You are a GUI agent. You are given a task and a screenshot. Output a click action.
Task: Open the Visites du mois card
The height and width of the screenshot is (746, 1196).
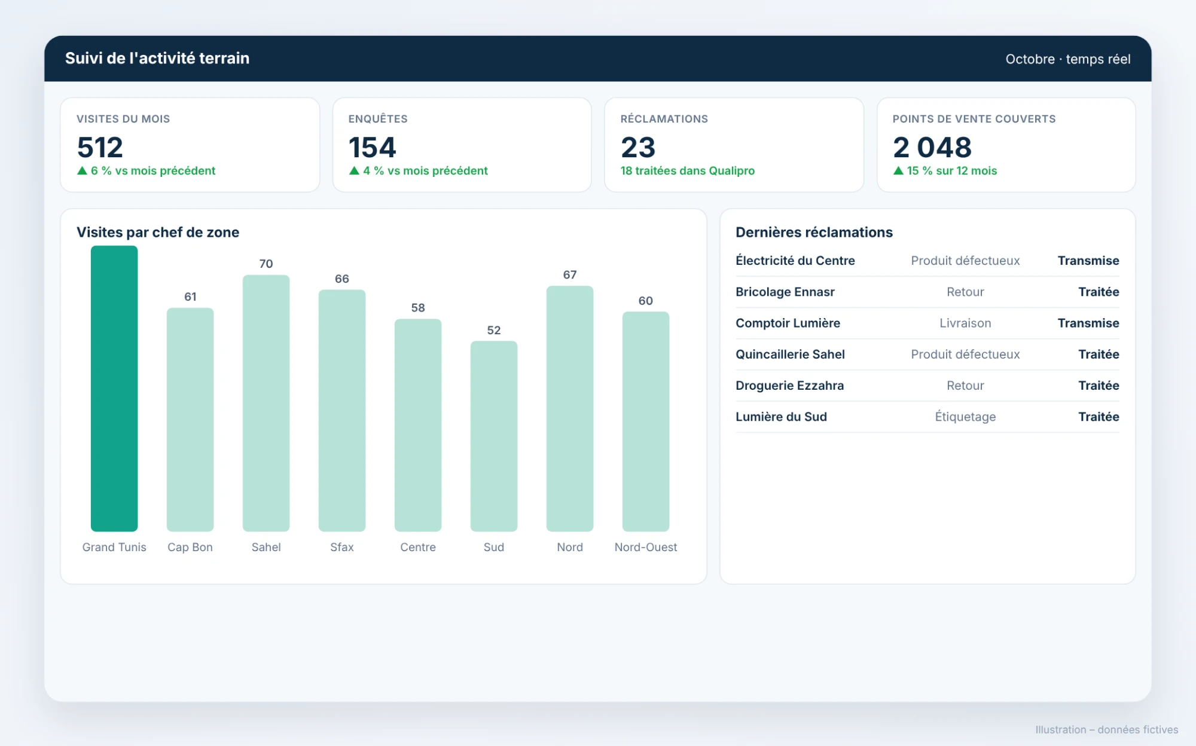190,145
